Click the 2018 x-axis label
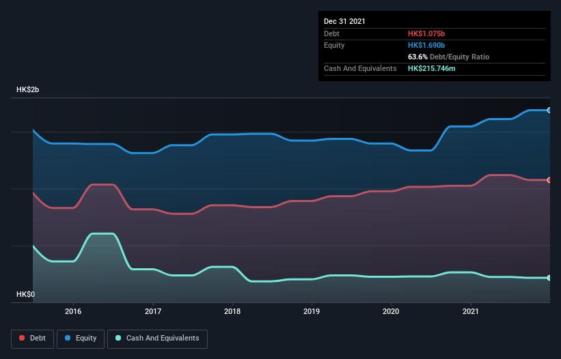This screenshot has height=359, width=561. coord(232,311)
